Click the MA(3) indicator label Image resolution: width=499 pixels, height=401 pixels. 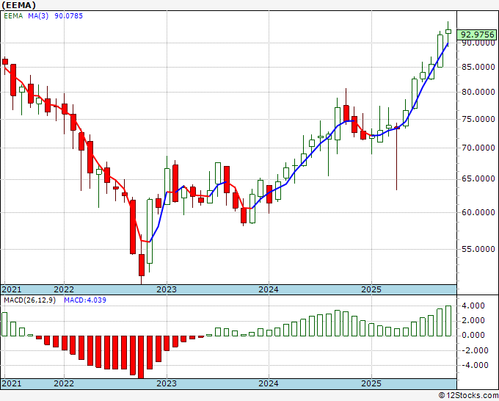pyautogui.click(x=38, y=16)
